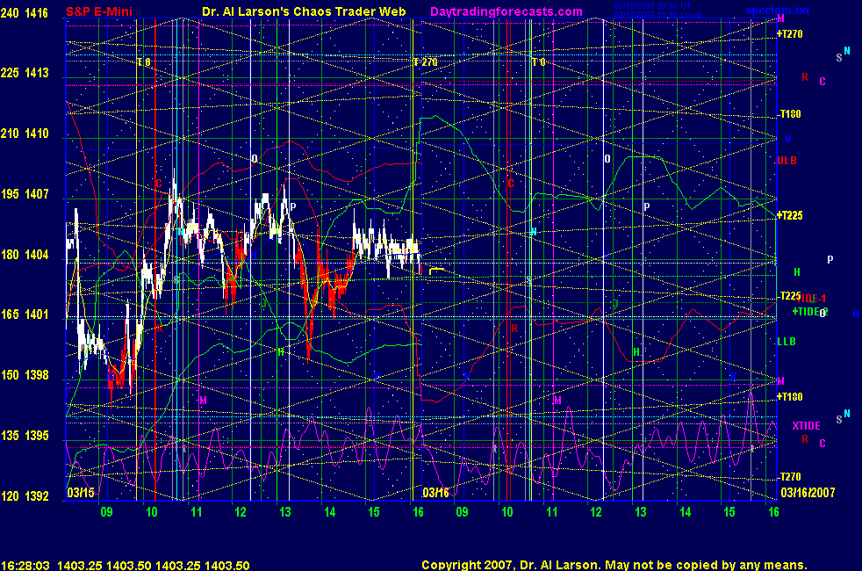Image resolution: width=862 pixels, height=571 pixels.
Task: Select the red ULB label
Action: tap(787, 161)
